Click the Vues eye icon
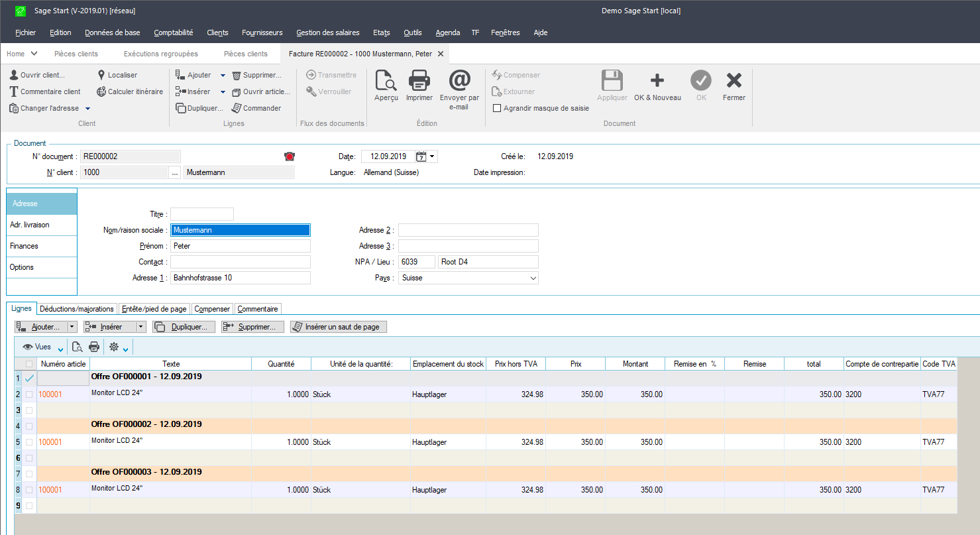This screenshot has height=535, width=980. (x=28, y=347)
